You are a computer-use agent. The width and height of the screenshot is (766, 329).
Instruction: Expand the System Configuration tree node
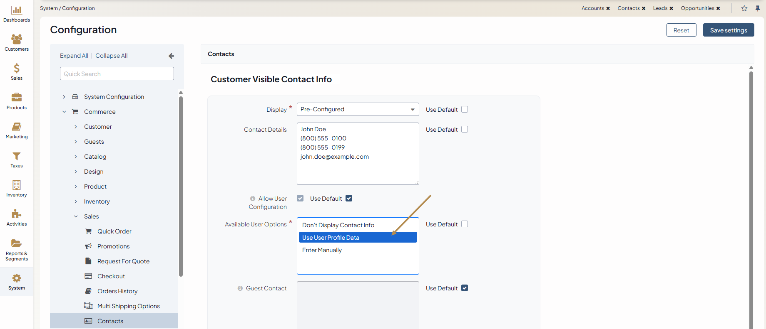(x=64, y=97)
